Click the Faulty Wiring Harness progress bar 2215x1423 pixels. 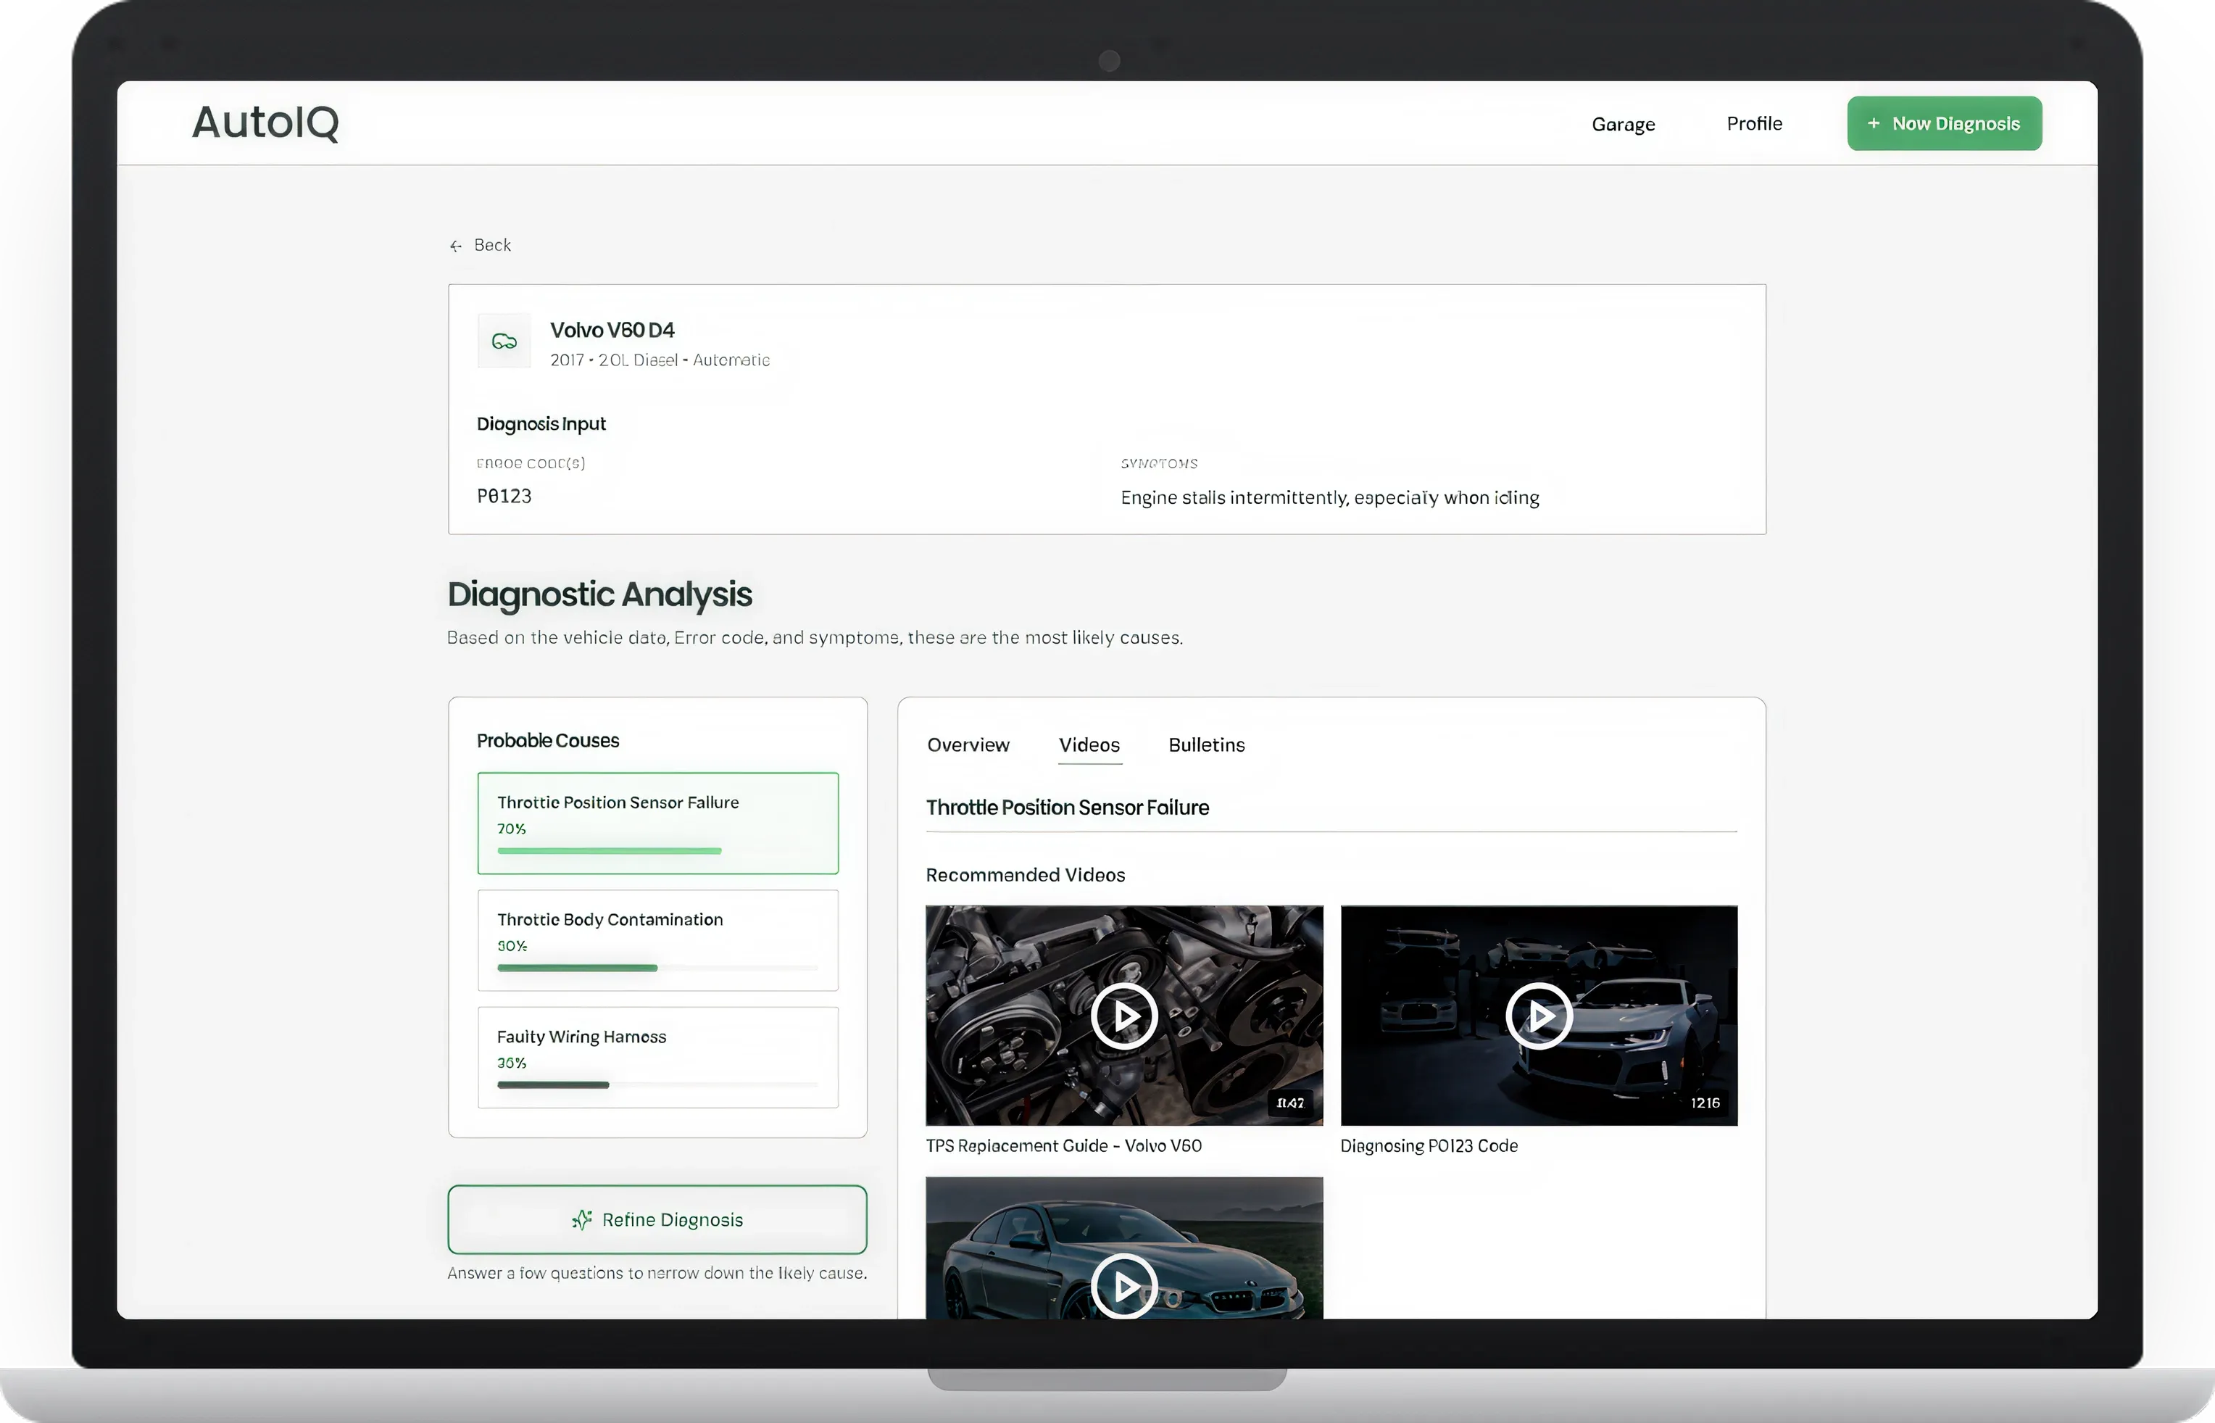[x=657, y=1084]
